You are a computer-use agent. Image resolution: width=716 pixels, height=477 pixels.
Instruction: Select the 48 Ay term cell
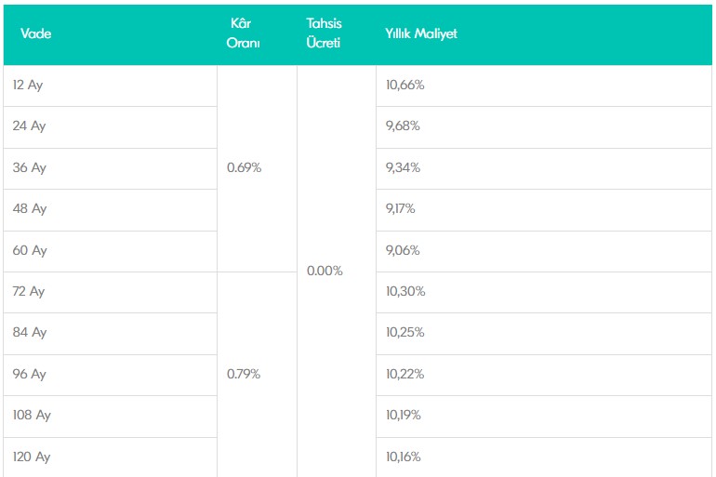110,210
